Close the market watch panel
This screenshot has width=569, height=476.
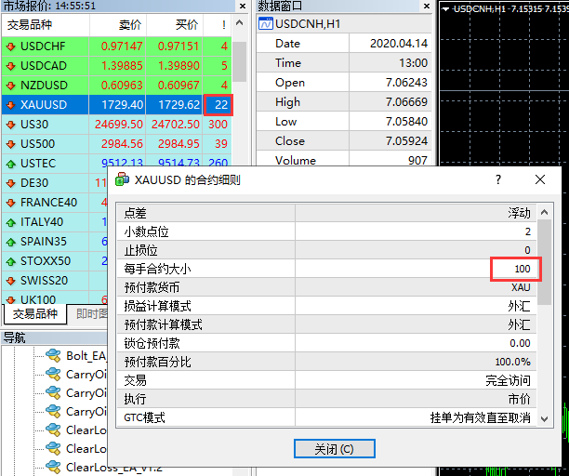(x=243, y=7)
